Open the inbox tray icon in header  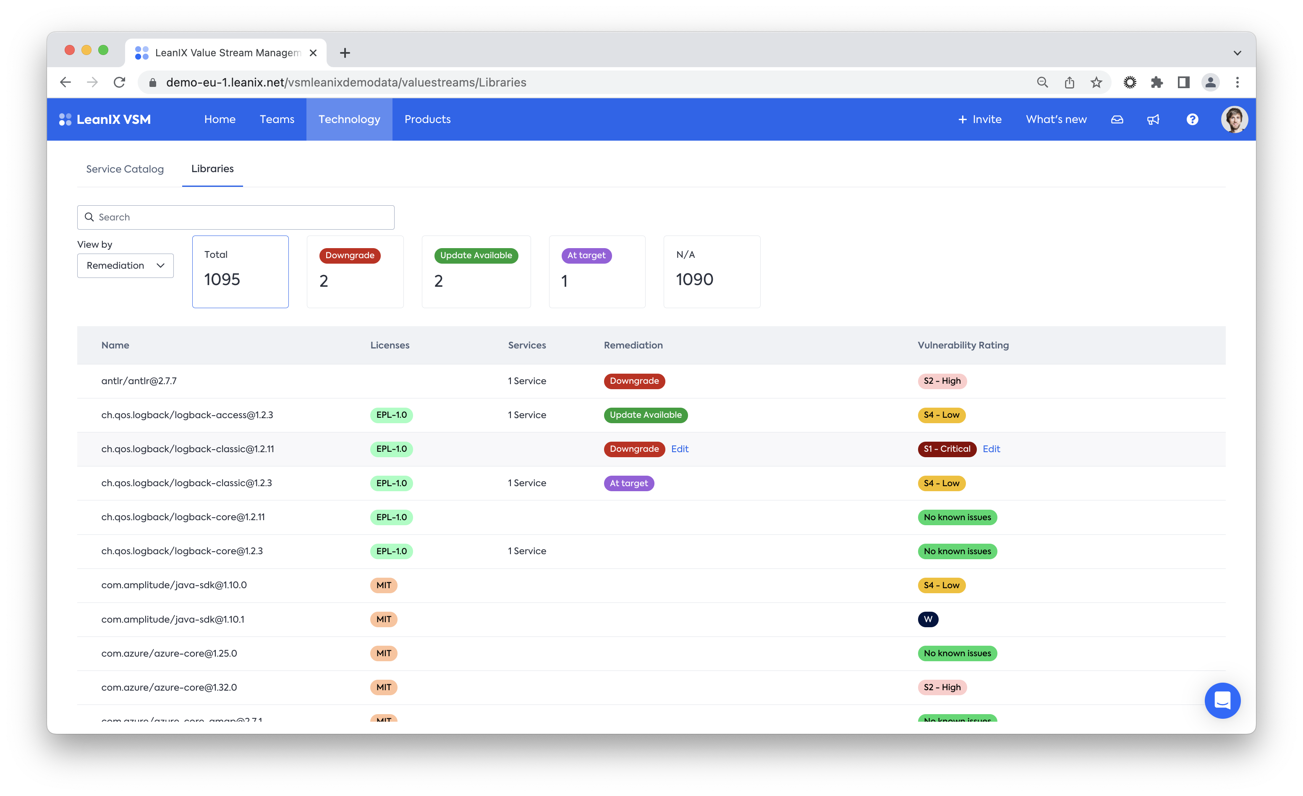pyautogui.click(x=1117, y=120)
